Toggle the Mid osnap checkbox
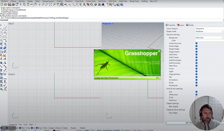 [x=20, y=128]
